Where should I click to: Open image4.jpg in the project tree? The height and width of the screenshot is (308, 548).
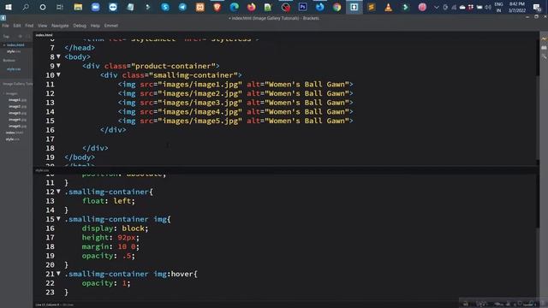(17, 120)
